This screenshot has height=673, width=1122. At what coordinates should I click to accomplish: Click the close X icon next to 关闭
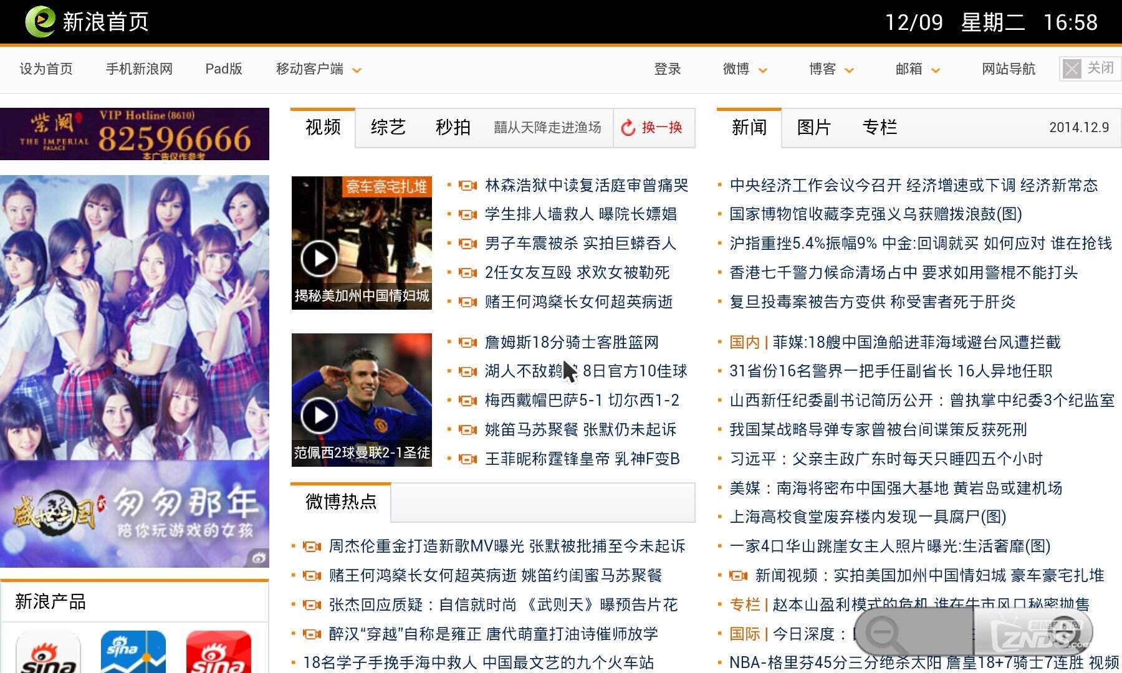point(1072,69)
